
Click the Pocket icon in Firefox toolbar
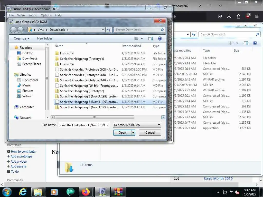point(220,16)
